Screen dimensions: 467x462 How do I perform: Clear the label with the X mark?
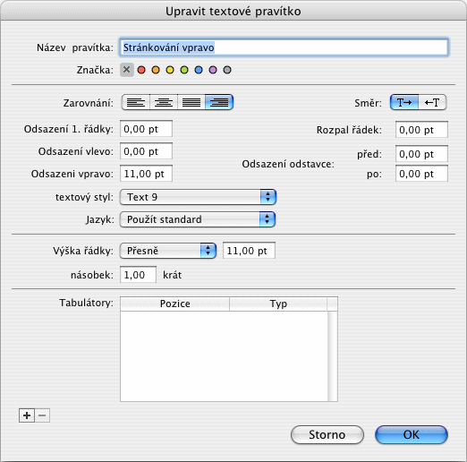127,70
